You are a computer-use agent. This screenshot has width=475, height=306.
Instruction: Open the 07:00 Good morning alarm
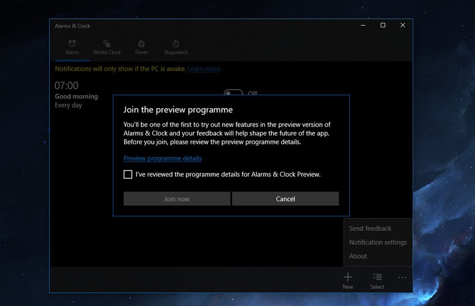tap(77, 95)
